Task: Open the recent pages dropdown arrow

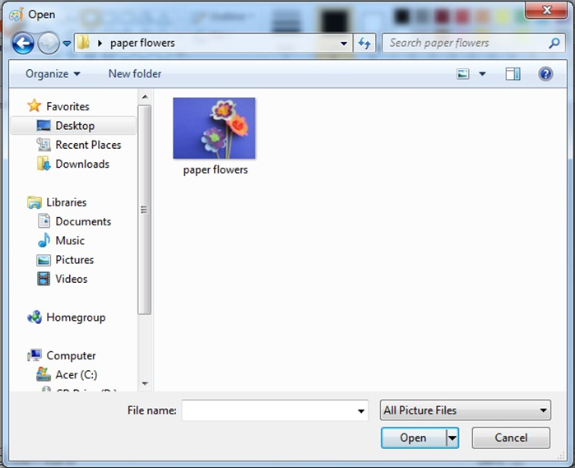Action: click(67, 44)
